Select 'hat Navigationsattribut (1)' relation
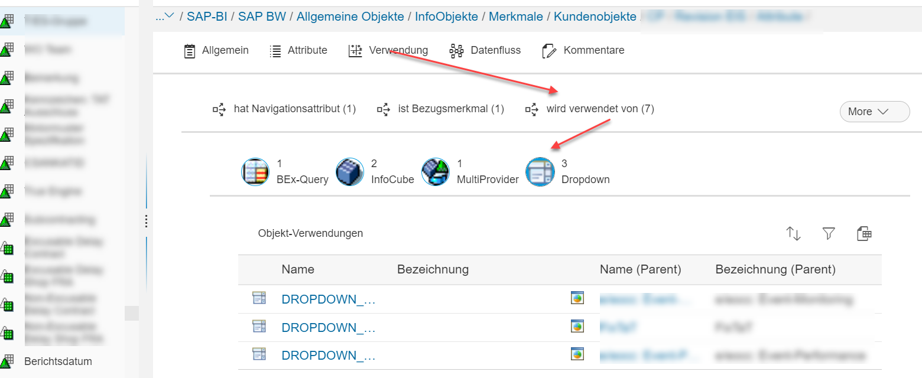The width and height of the screenshot is (922, 378). pyautogui.click(x=285, y=109)
